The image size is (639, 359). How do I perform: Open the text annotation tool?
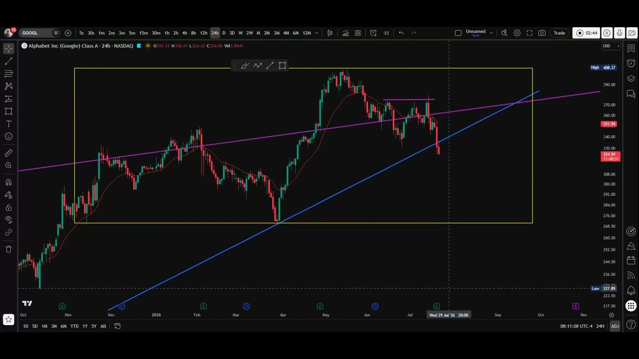pos(8,124)
